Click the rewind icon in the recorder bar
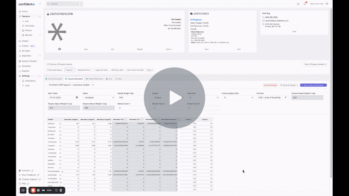This screenshot has width=349, height=196. [x=43, y=190]
